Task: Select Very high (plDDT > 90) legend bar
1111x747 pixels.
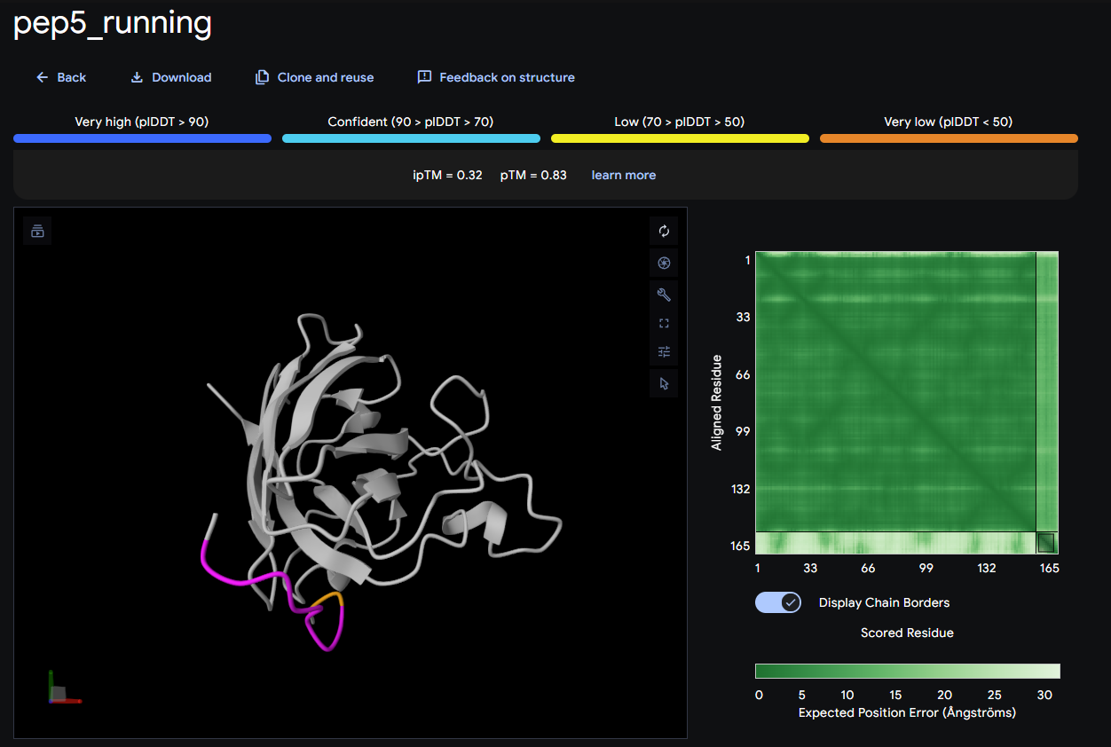Action: click(142, 138)
